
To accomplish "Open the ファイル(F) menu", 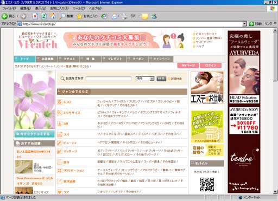I will click(x=9, y=8).
